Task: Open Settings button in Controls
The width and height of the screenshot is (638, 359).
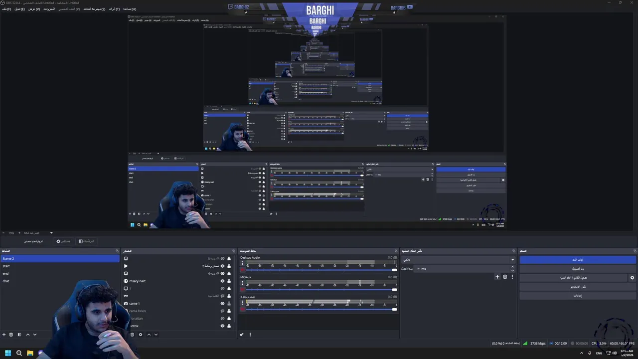Action: pyautogui.click(x=578, y=296)
